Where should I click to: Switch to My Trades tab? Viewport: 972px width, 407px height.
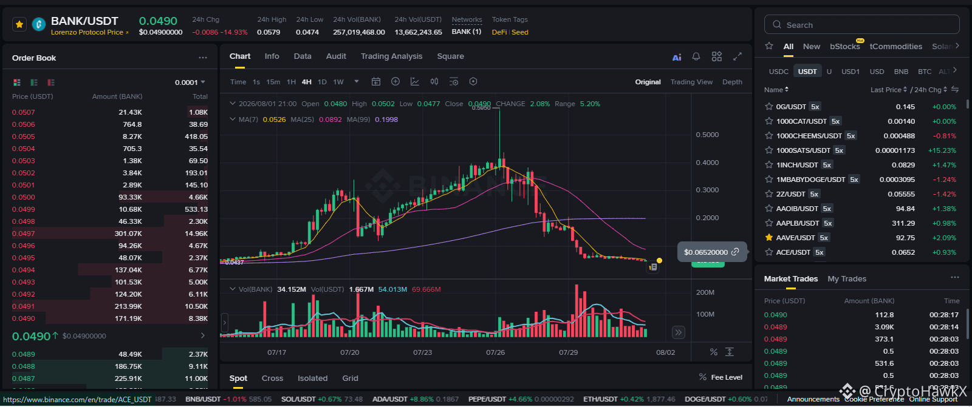pyautogui.click(x=847, y=279)
